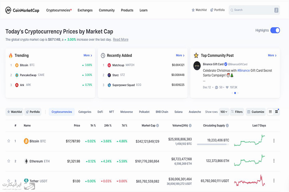The height and width of the screenshot is (192, 289).
Task: Click the Top Community Post star icon
Action: pyautogui.click(x=196, y=55)
